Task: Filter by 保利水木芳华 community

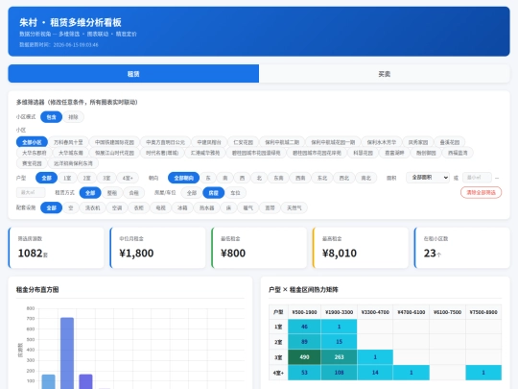Action: pos(382,142)
